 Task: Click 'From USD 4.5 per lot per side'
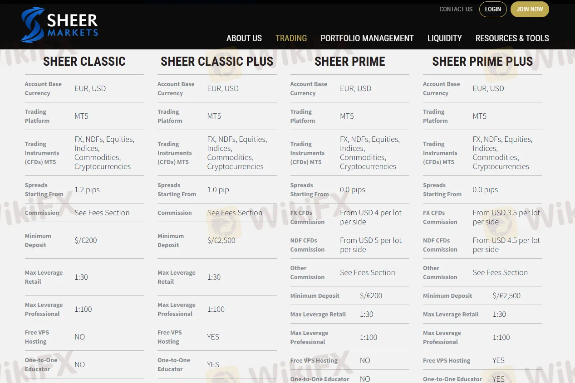[x=506, y=245]
